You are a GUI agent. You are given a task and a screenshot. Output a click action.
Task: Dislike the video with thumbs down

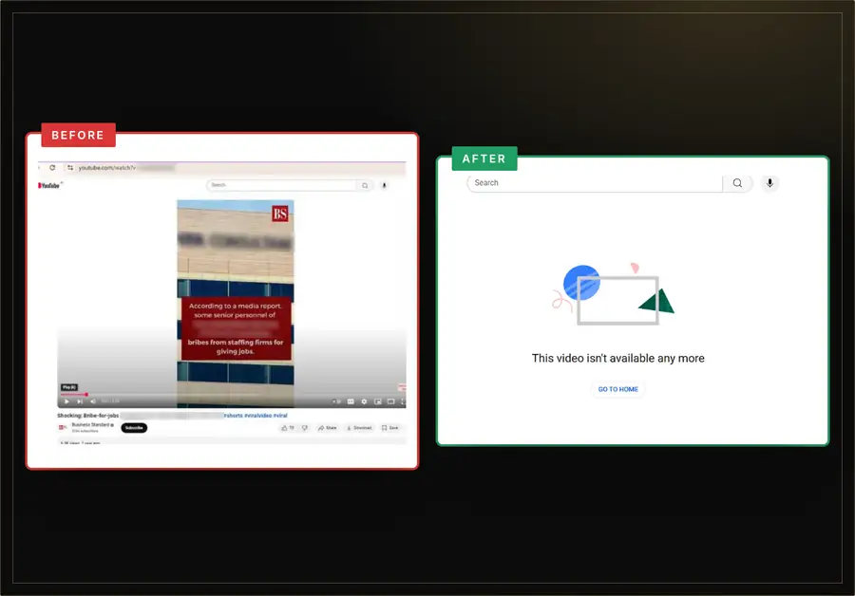point(305,428)
